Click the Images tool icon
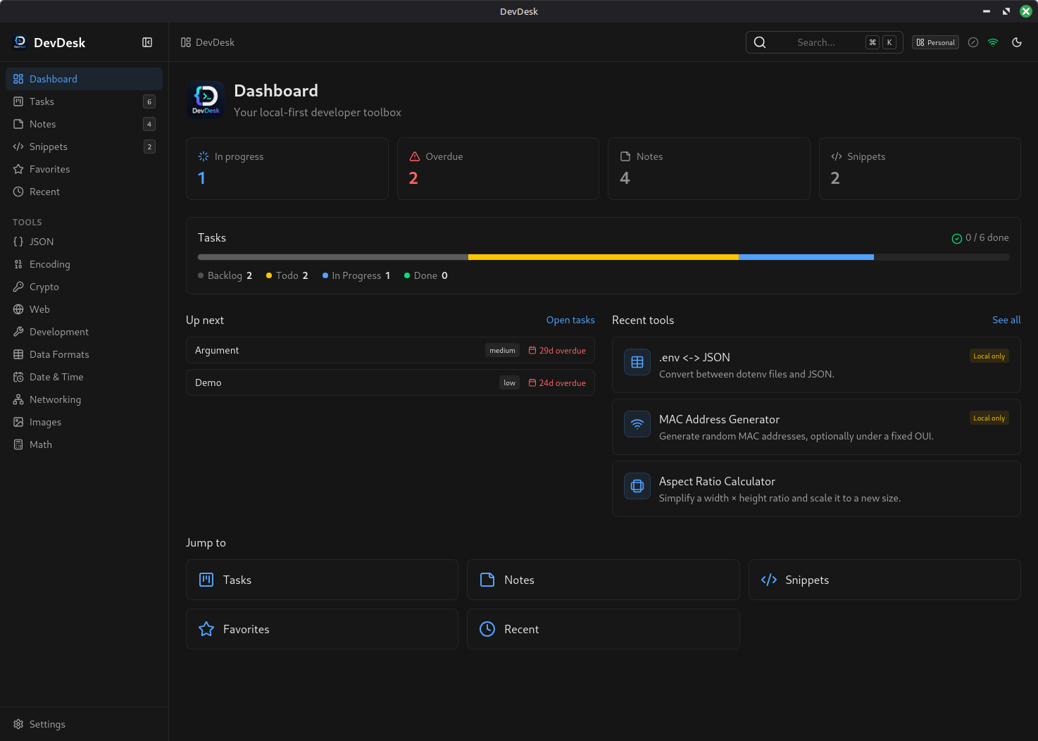 18,422
